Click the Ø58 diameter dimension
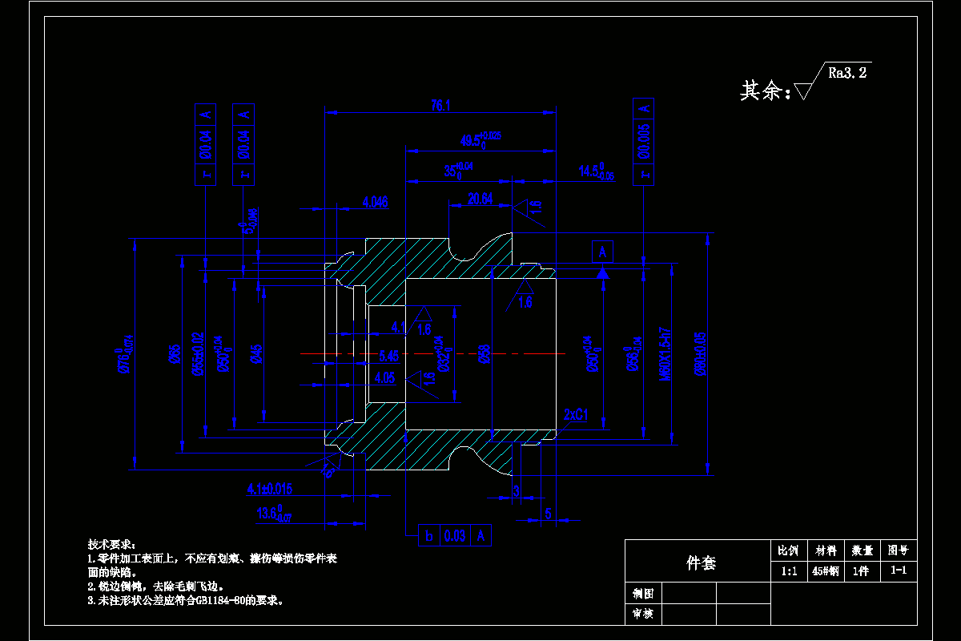 point(485,353)
